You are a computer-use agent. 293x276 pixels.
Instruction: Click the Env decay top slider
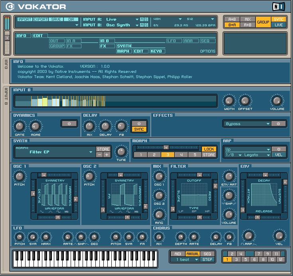[x=265, y=175]
